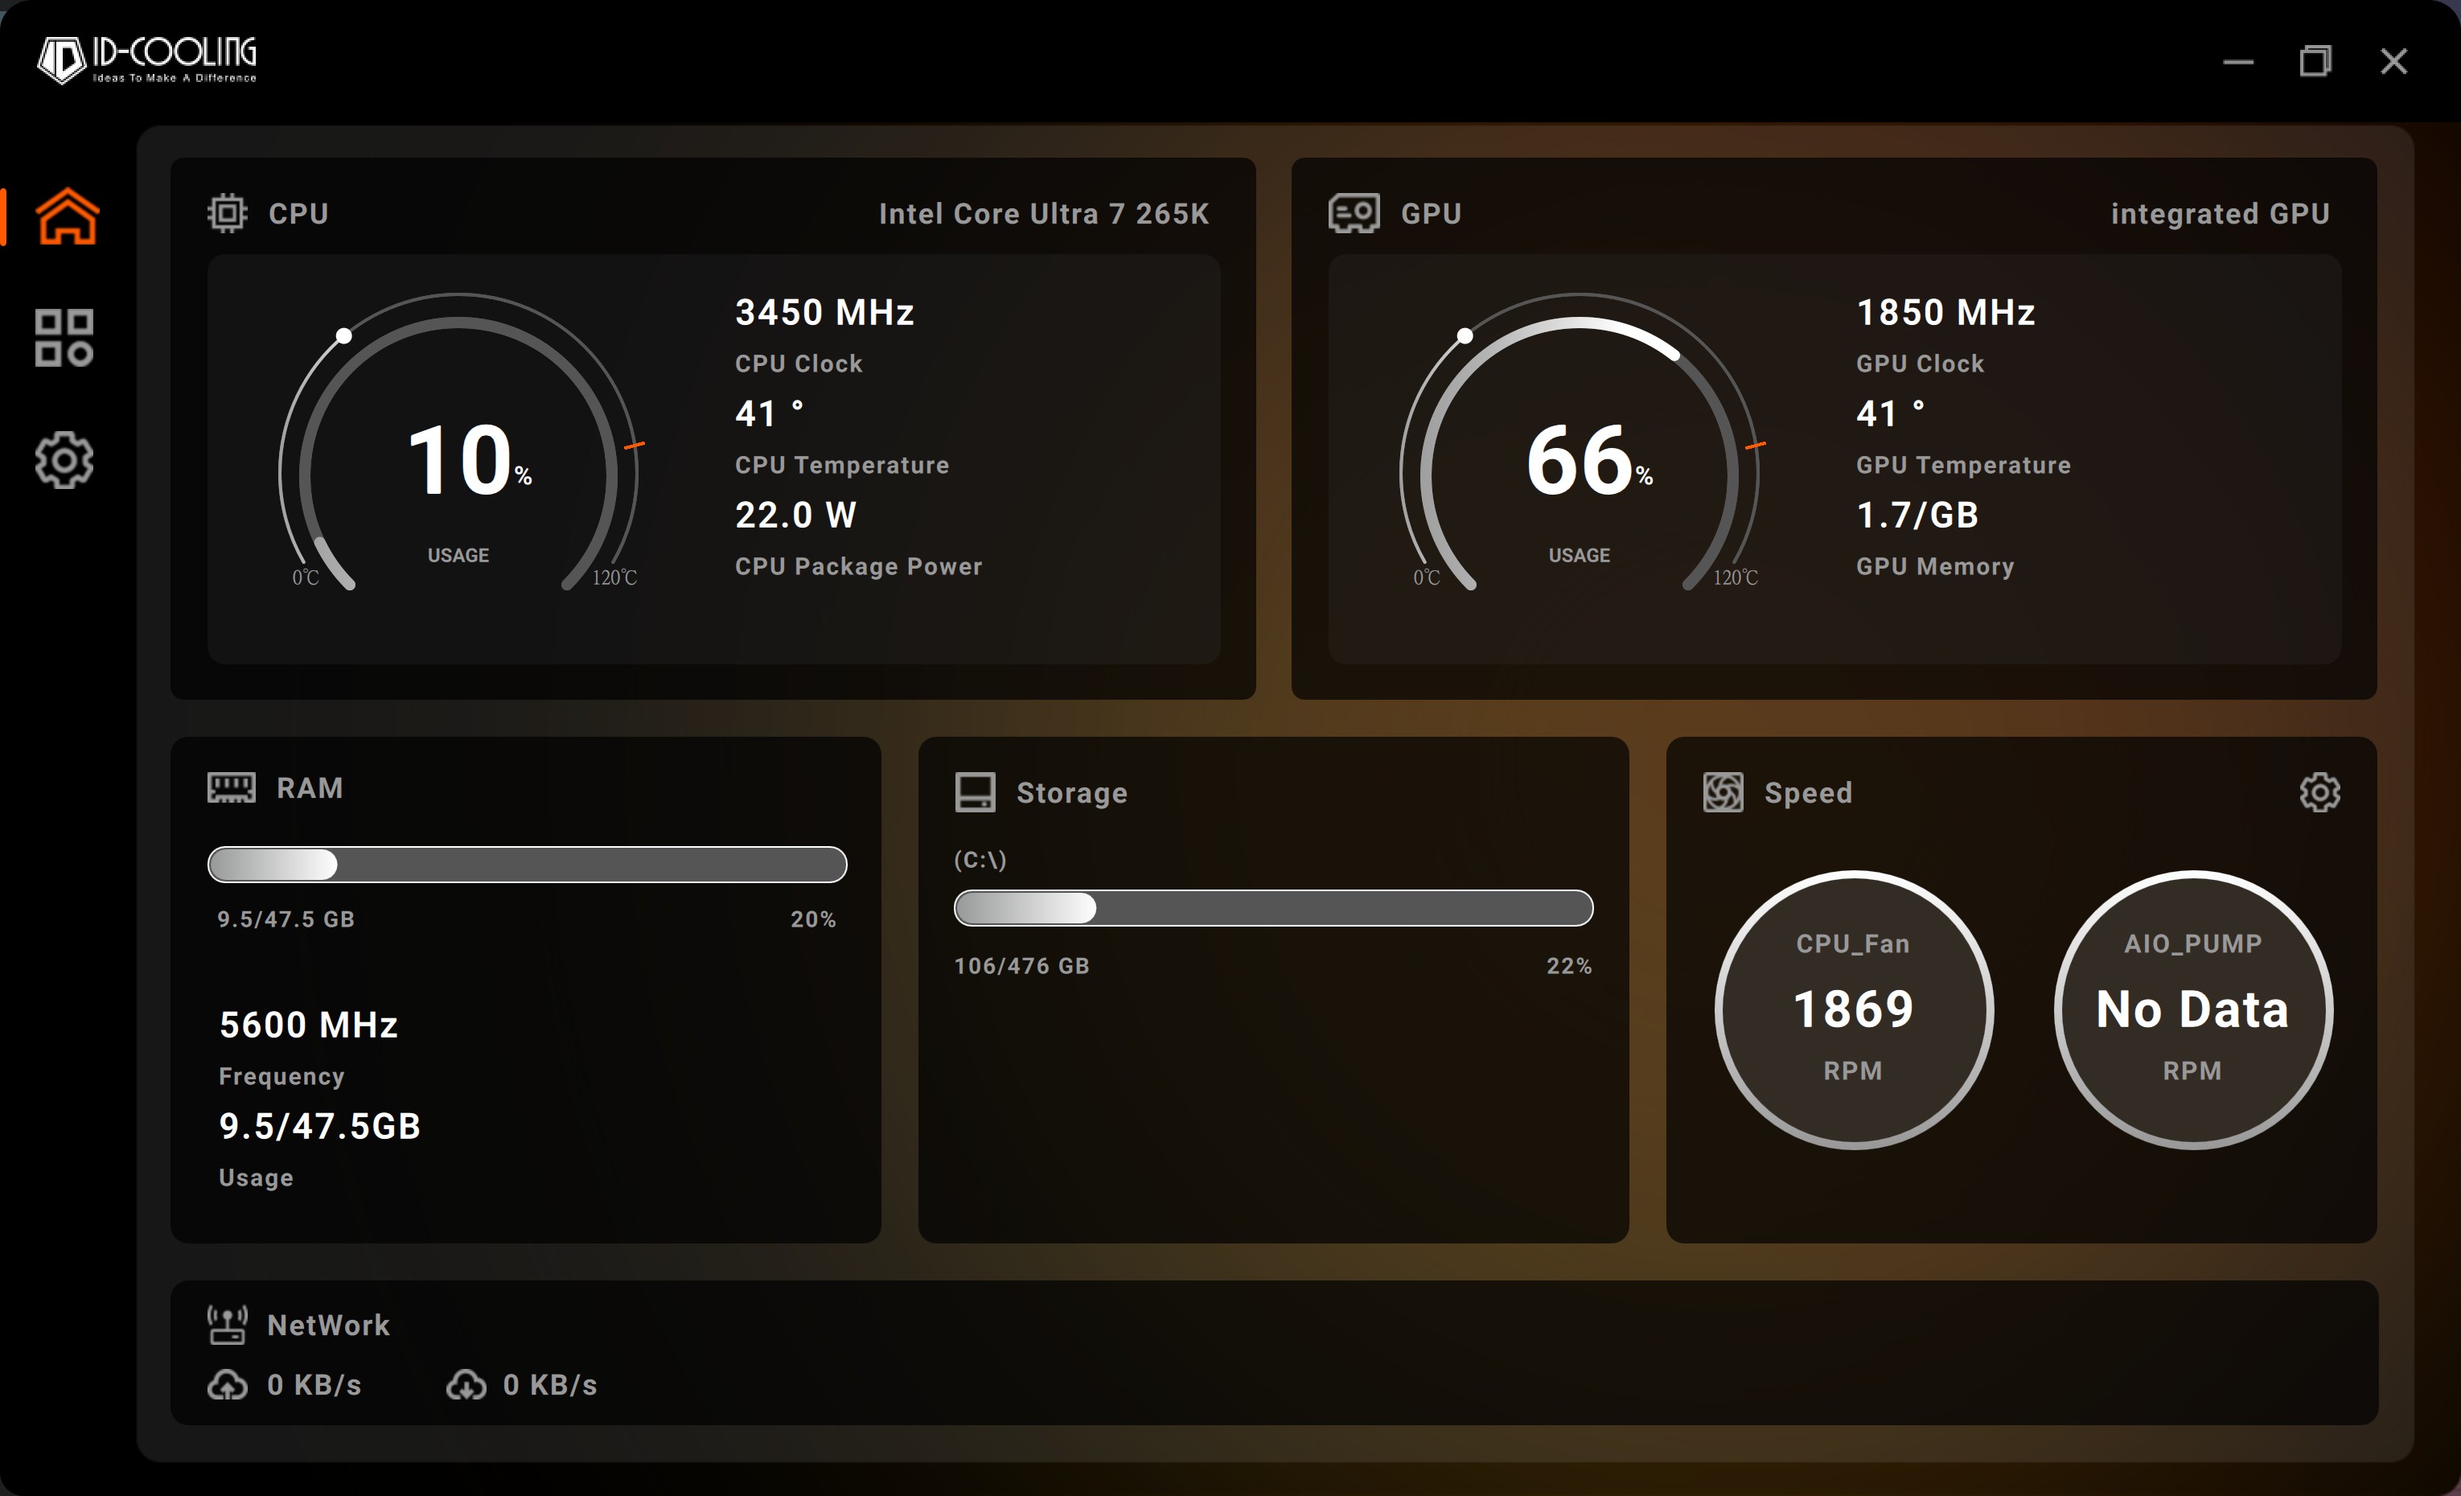Click the Speed fan icon
This screenshot has height=1496, width=2461.
pyautogui.click(x=1723, y=792)
